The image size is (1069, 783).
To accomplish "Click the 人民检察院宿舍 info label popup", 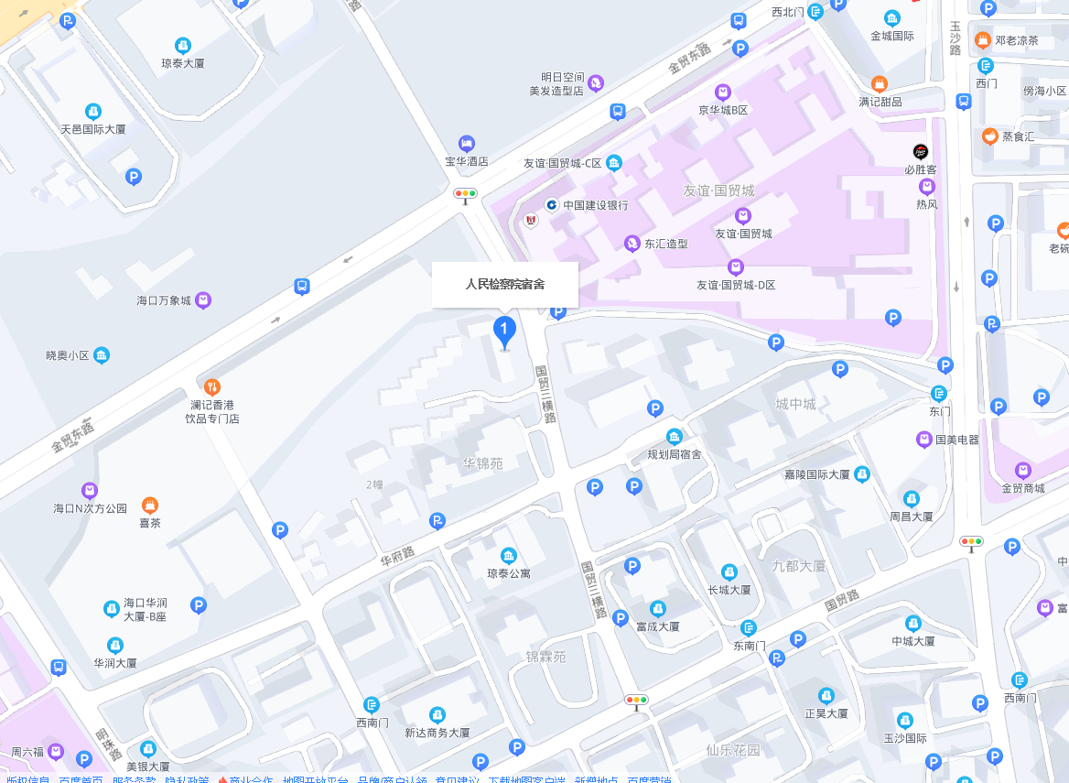I will point(505,285).
